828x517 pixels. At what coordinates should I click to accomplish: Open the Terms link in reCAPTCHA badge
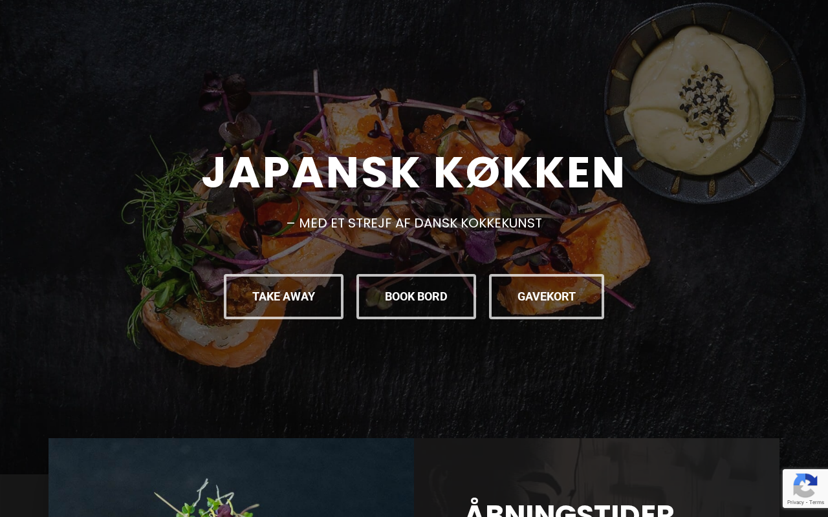[816, 502]
